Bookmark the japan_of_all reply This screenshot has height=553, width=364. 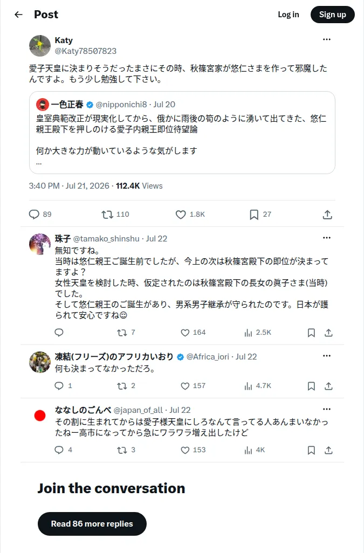(311, 451)
